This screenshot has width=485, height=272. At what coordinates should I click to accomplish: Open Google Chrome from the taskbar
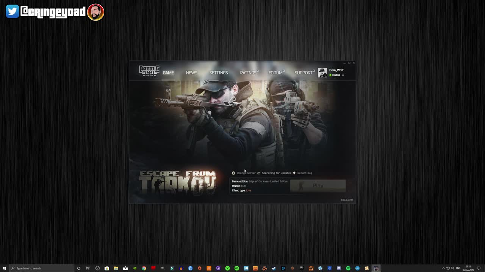(x=144, y=268)
